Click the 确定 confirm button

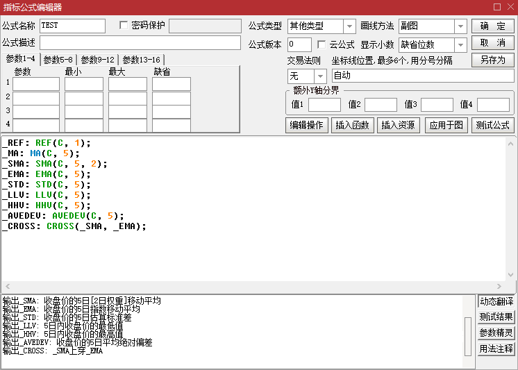[493, 26]
